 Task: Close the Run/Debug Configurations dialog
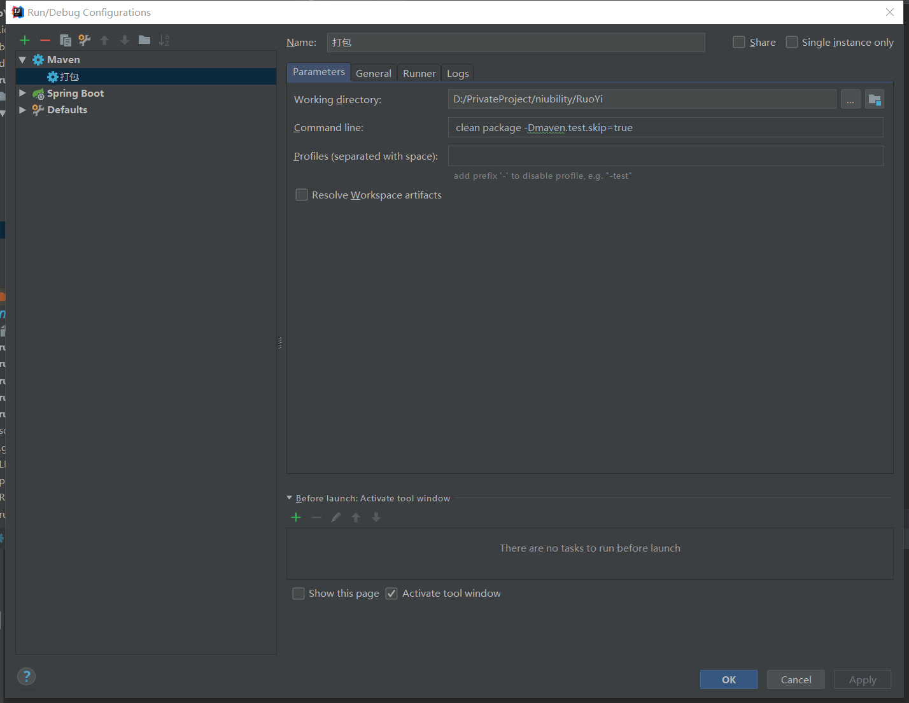click(890, 12)
